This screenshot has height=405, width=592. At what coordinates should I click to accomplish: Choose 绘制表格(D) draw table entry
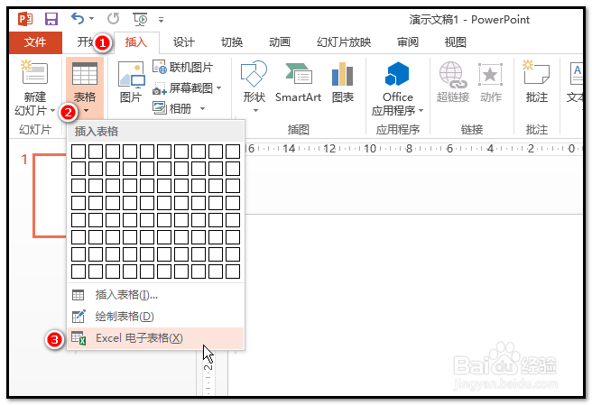pos(155,317)
